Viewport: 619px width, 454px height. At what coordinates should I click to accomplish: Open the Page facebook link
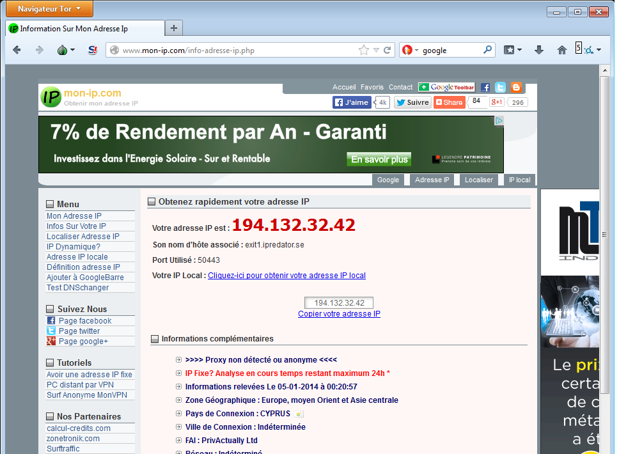click(x=85, y=321)
